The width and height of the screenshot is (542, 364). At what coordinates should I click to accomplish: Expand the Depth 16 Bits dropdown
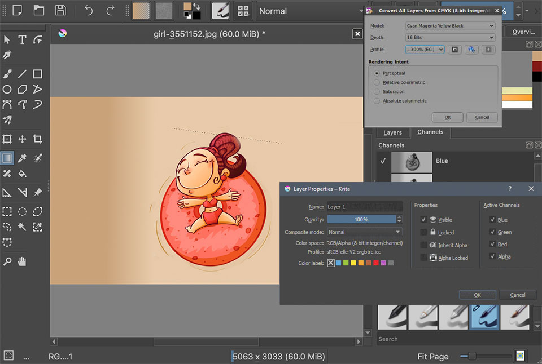click(450, 37)
